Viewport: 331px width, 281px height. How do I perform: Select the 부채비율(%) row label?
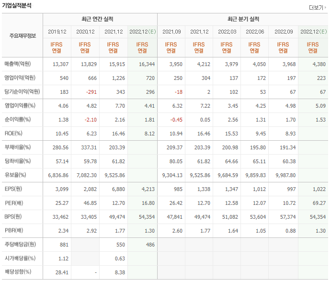pos(18,147)
